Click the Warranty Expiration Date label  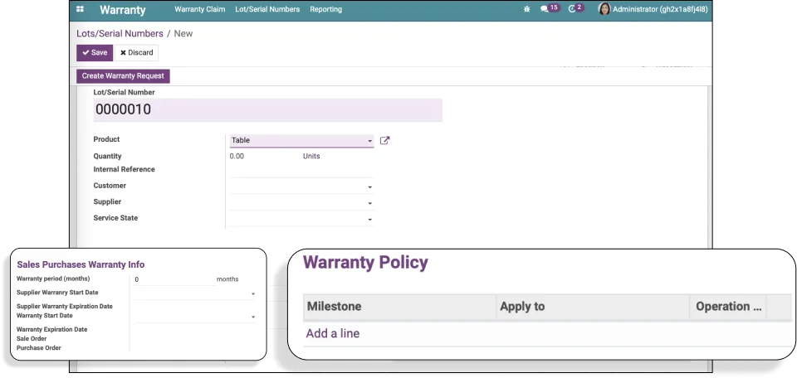click(x=51, y=329)
